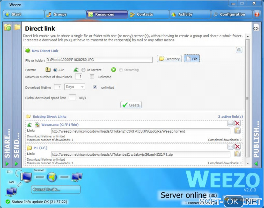Viewport: 264px width, 208px height.
Task: Click the Connect to site button
Action: (x=56, y=189)
